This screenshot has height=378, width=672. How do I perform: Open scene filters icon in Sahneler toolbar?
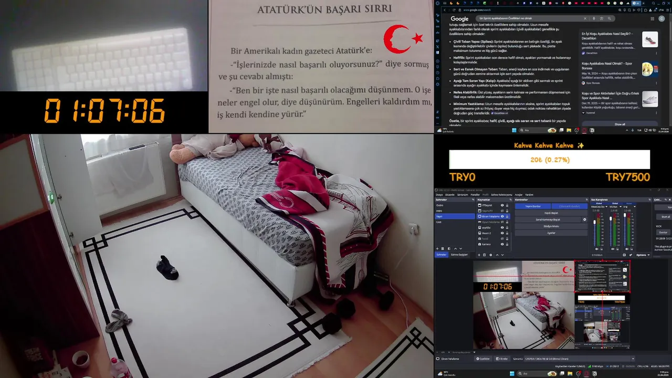click(x=449, y=249)
